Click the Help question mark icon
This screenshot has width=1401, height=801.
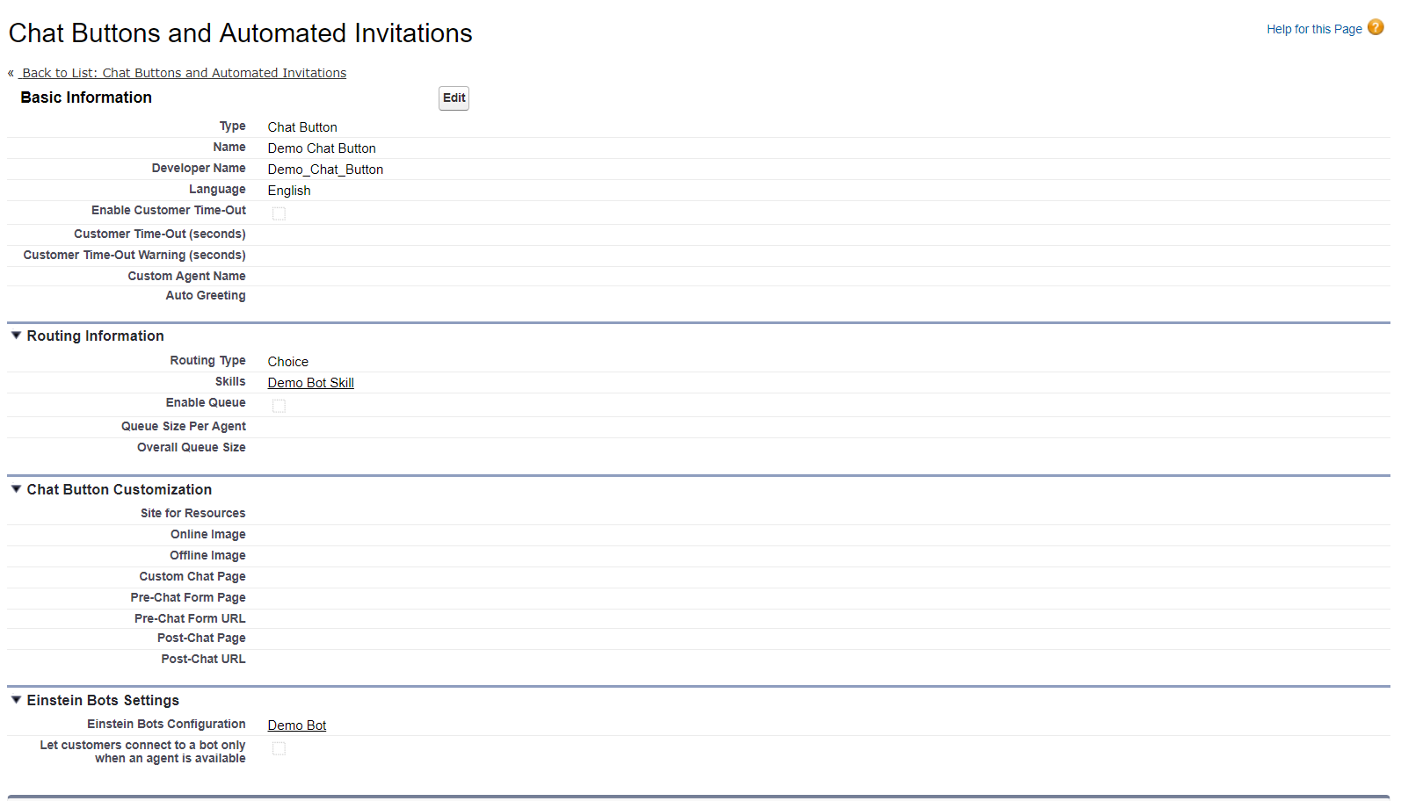[1376, 27]
